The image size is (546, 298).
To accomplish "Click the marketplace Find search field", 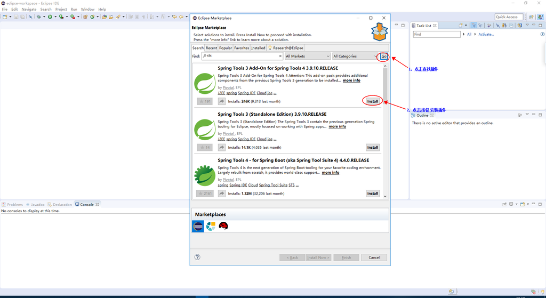I will pyautogui.click(x=243, y=56).
